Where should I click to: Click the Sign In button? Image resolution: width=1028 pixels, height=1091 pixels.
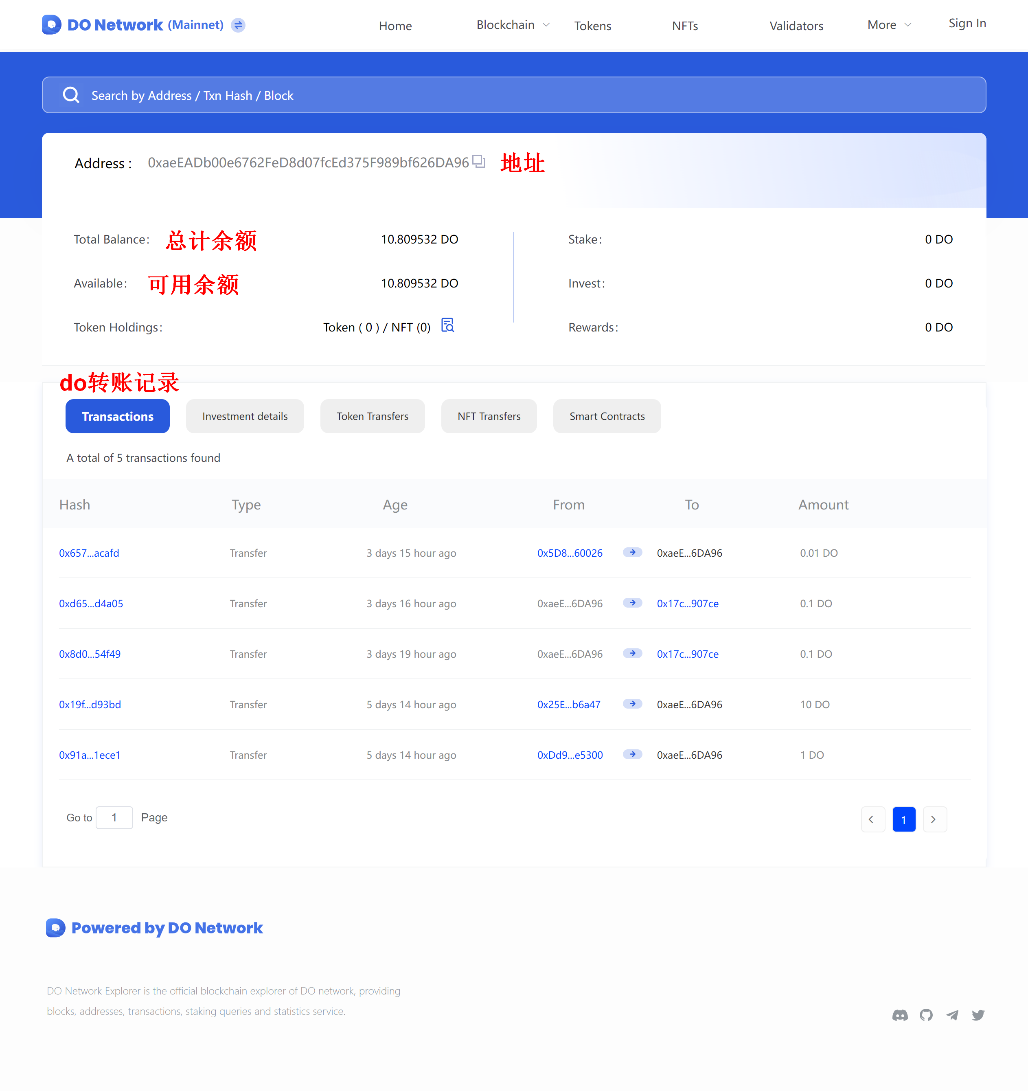tap(967, 23)
